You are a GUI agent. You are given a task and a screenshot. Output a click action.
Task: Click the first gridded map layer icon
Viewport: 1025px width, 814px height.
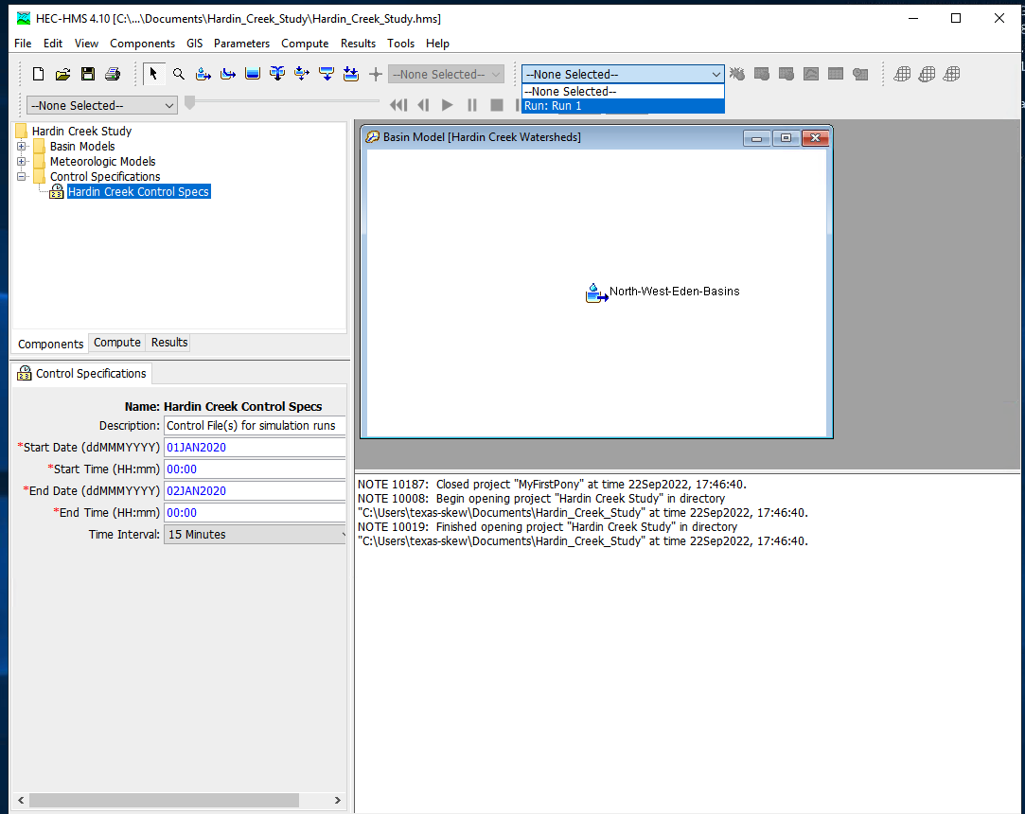point(902,74)
